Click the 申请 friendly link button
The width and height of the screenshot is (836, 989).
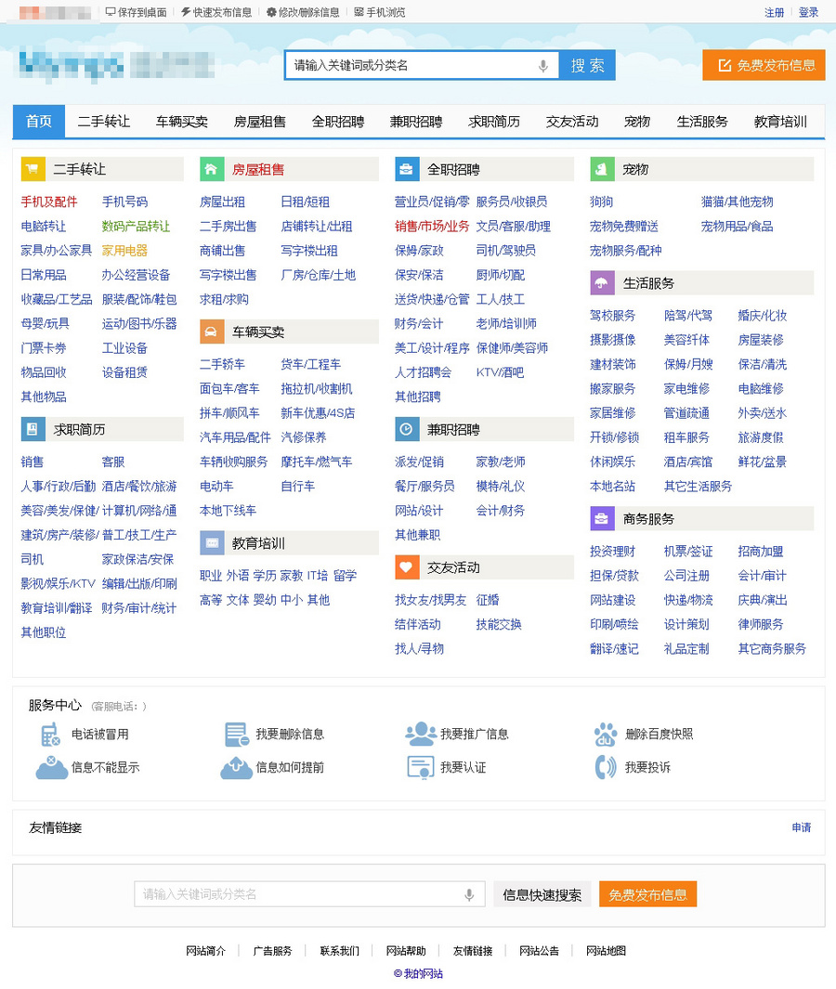tap(802, 826)
